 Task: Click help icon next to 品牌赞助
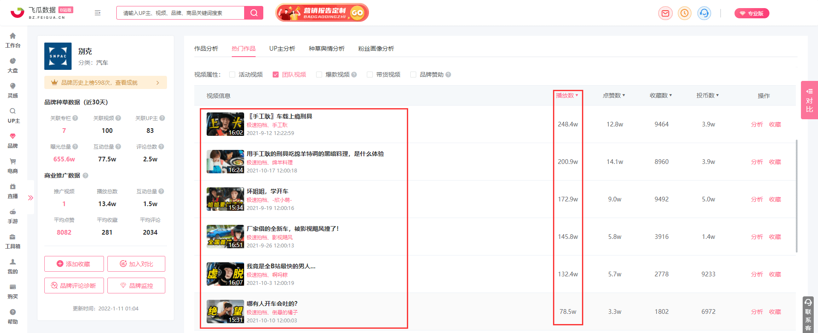[448, 75]
